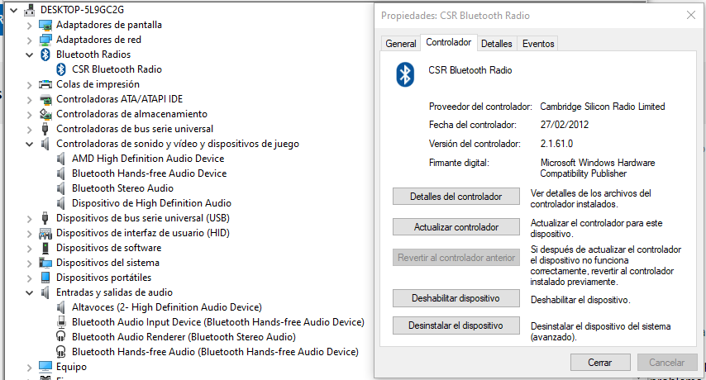Click the Colas de impresión printer icon

[x=45, y=84]
